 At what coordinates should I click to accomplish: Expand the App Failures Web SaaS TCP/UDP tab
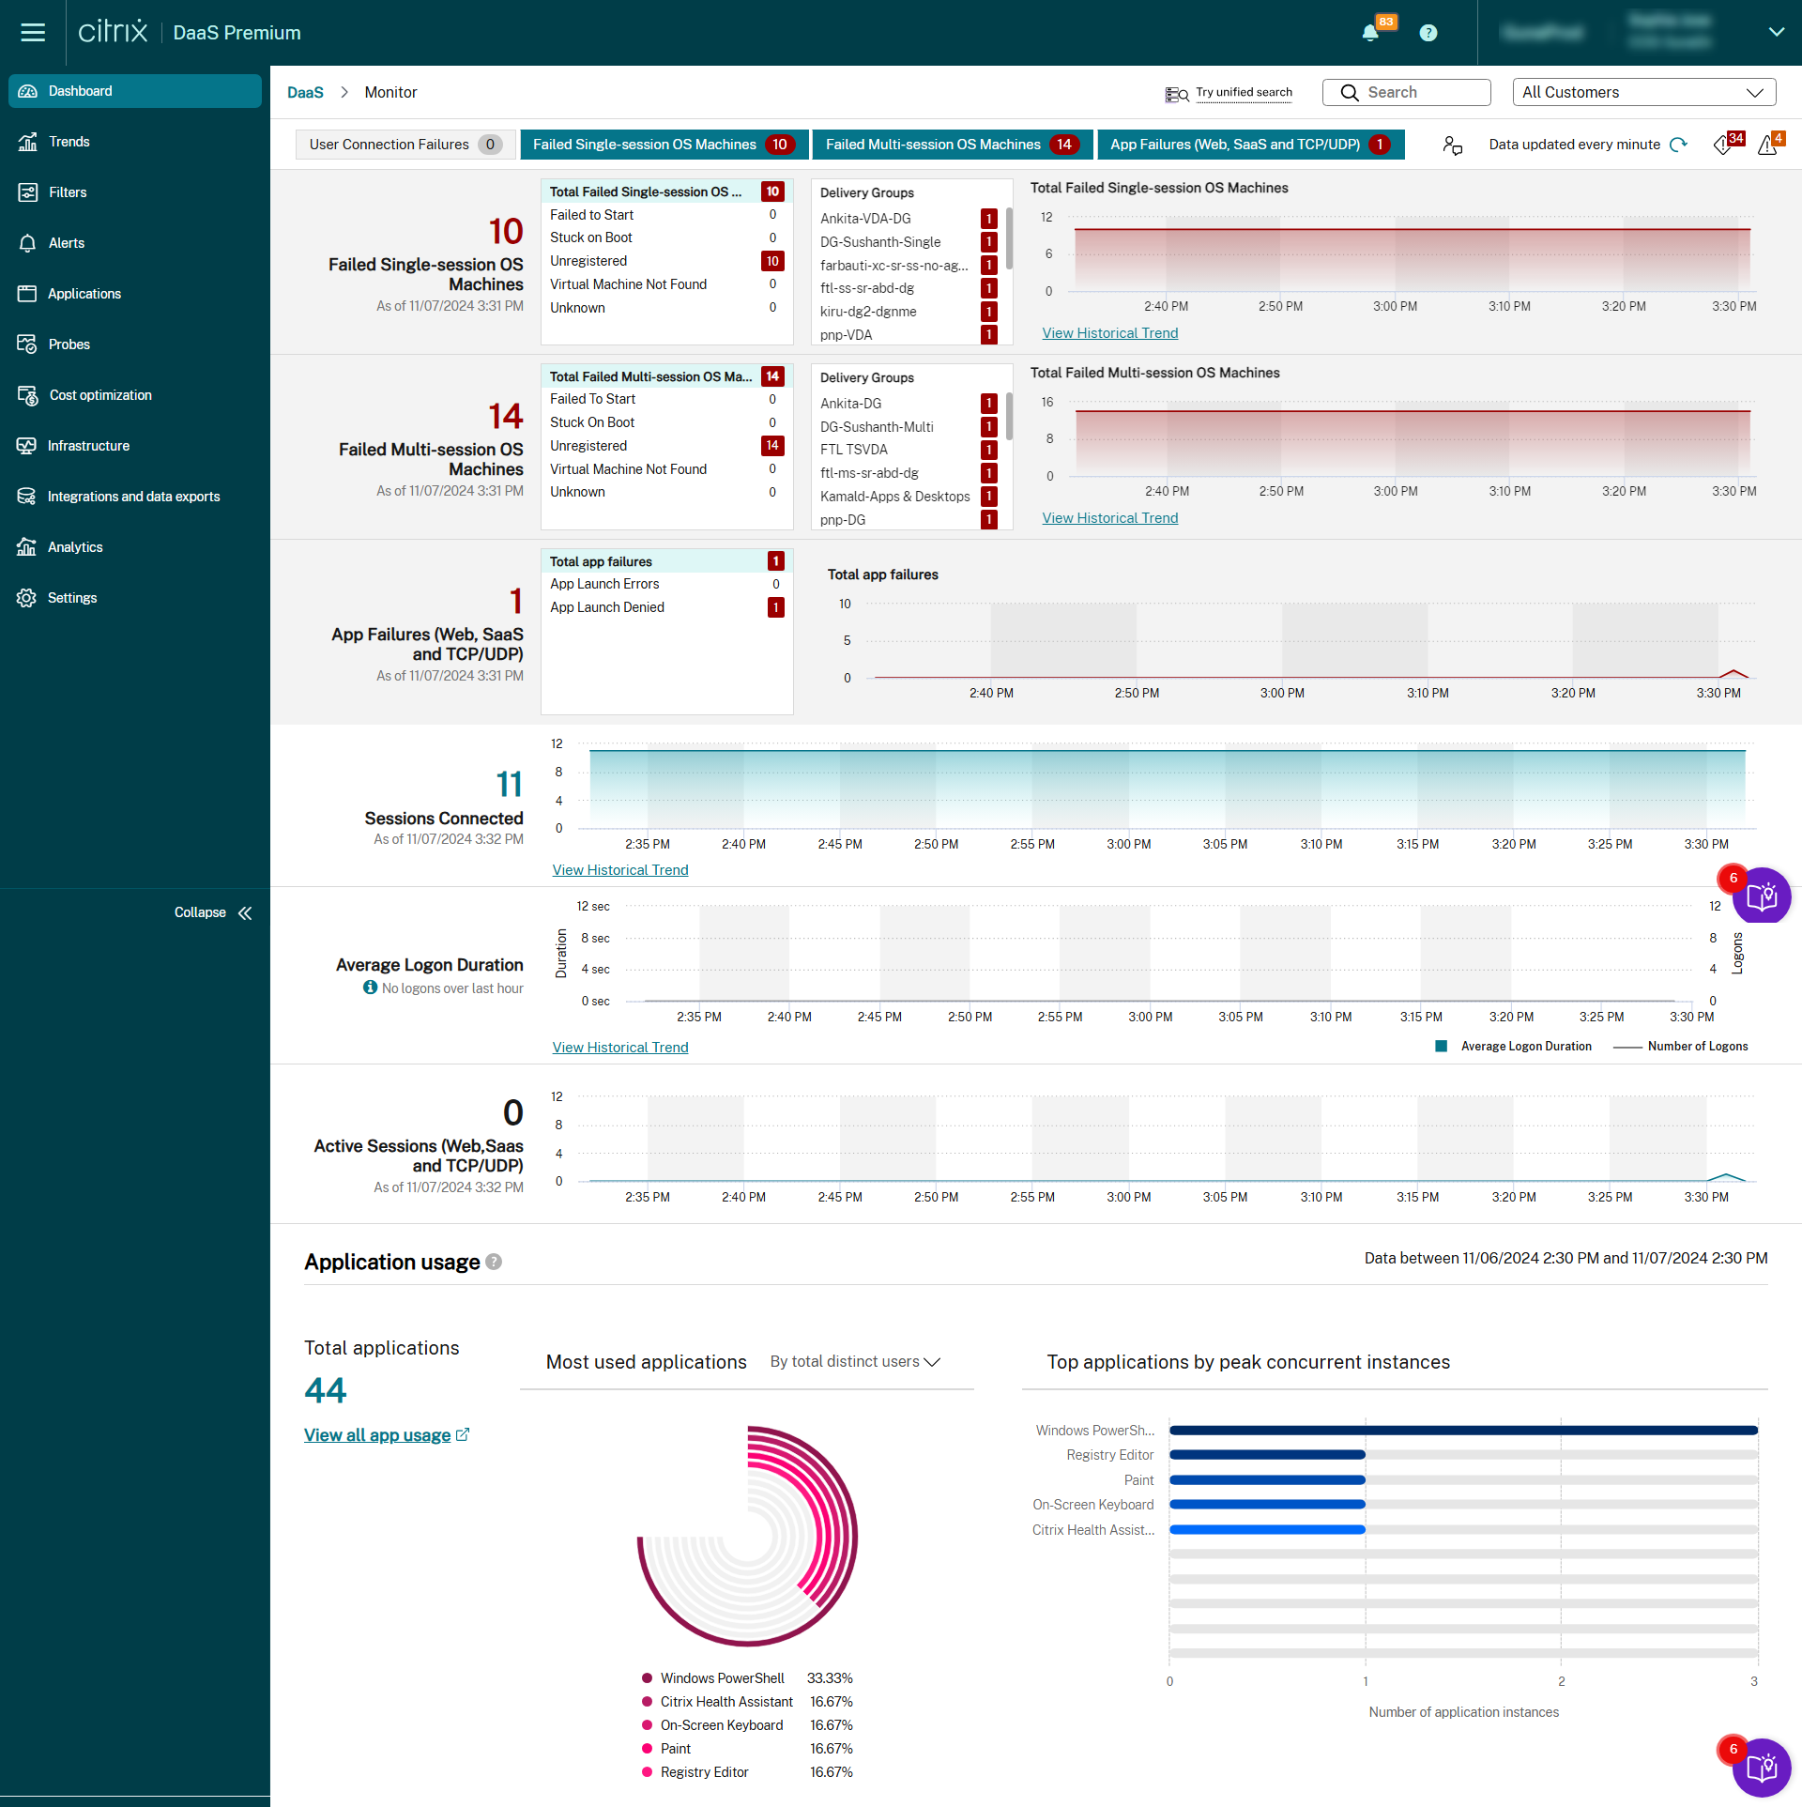point(1239,144)
